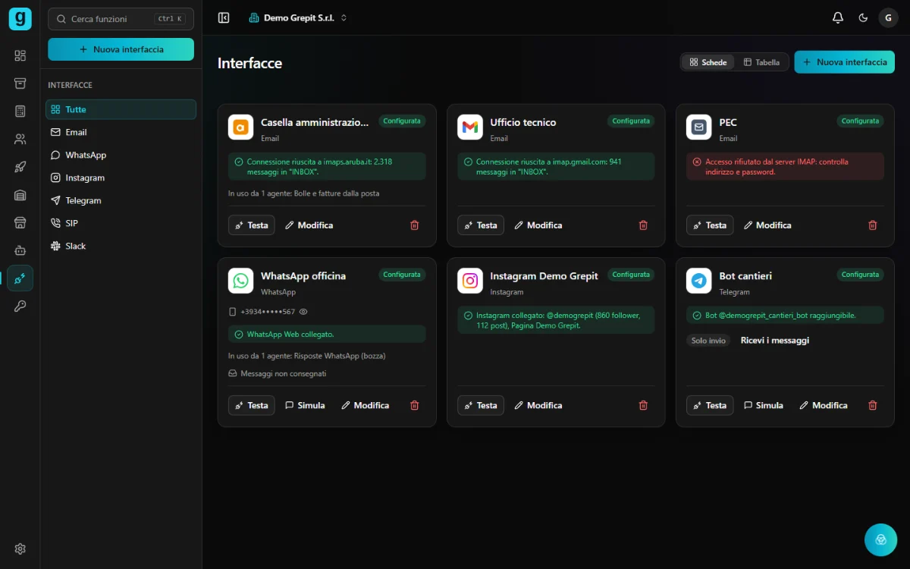Filter interfaces by WhatsApp

tap(121, 155)
